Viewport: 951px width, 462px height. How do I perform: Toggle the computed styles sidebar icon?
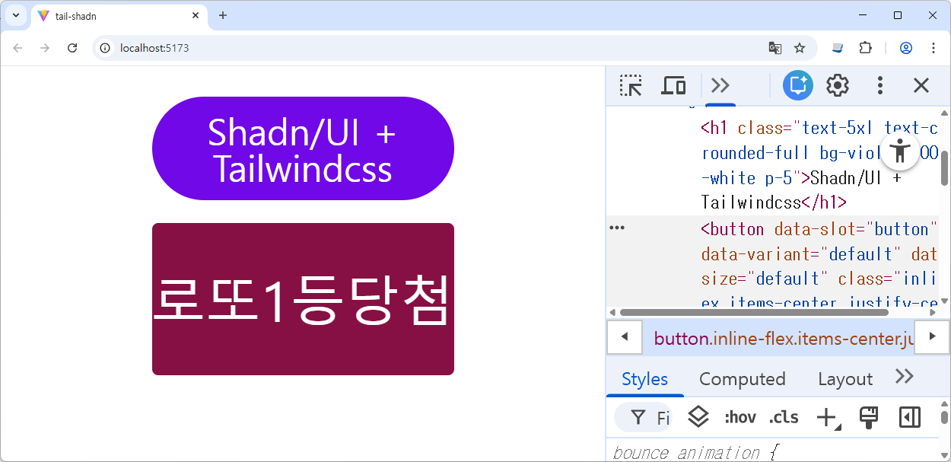tap(910, 417)
